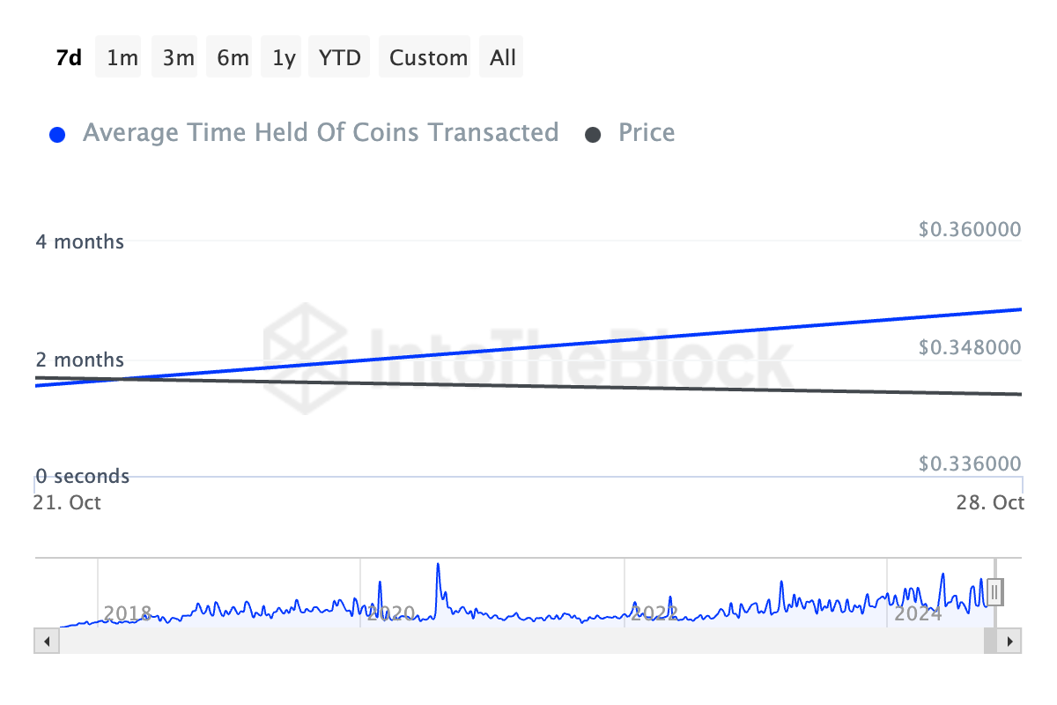
Task: Choose the 1y time range
Action: (280, 56)
